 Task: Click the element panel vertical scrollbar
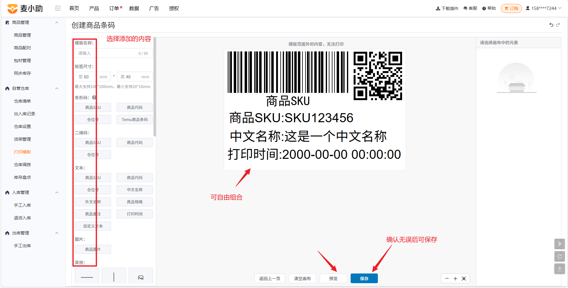pos(155,87)
